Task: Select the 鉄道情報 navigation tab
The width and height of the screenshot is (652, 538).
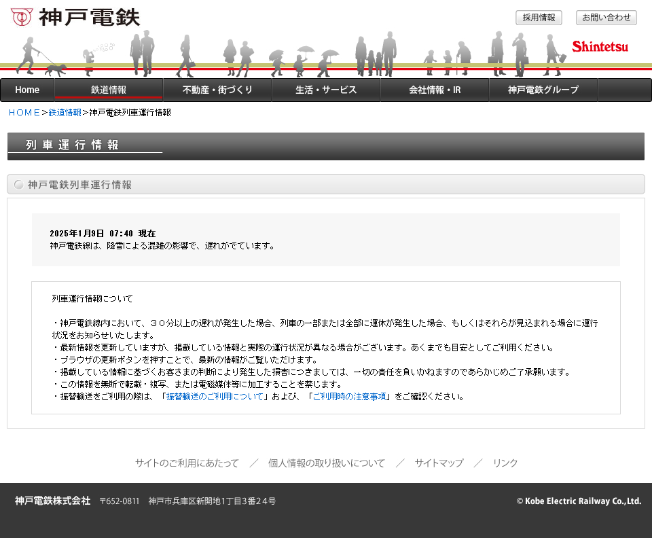Action: tap(109, 90)
